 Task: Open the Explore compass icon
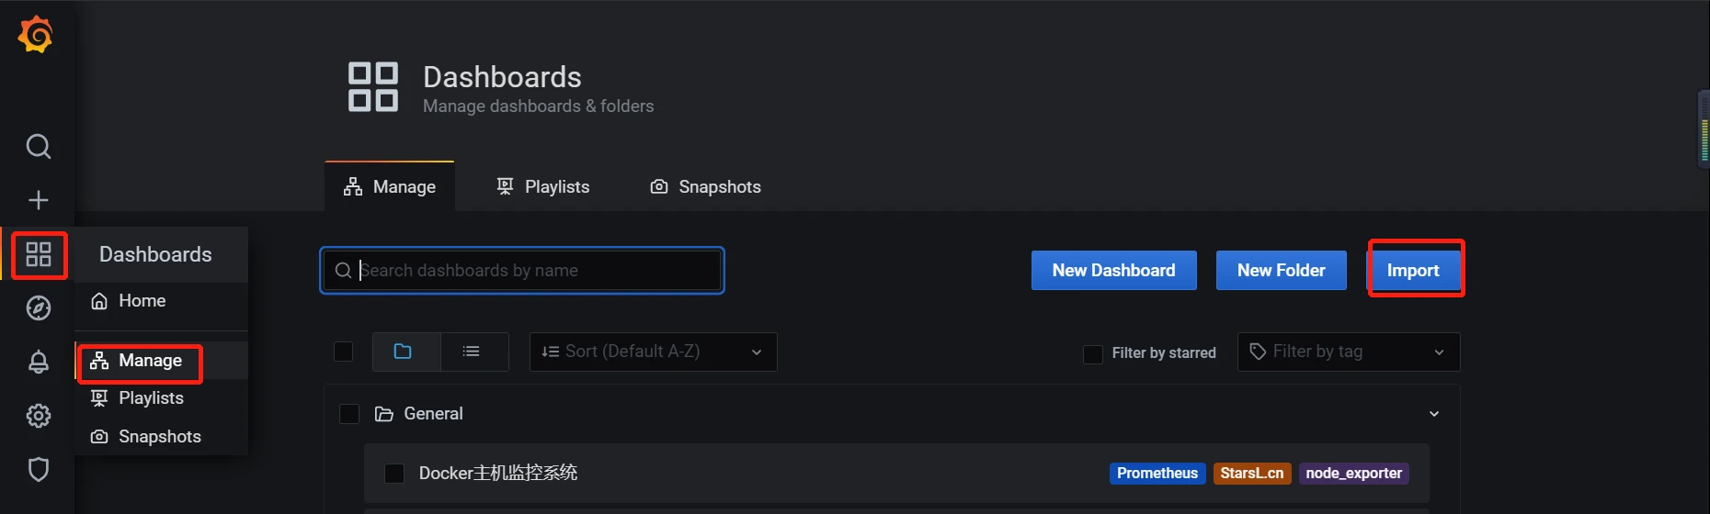39,308
